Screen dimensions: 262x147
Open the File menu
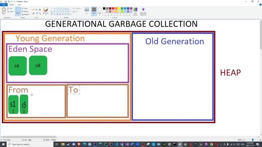[x=4, y=4]
